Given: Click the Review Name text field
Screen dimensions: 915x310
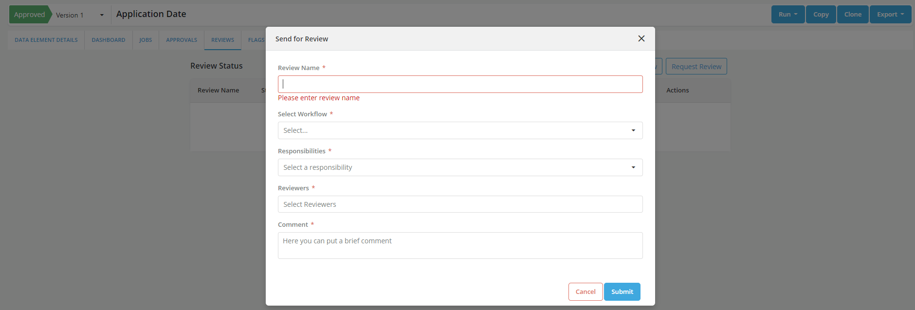Looking at the screenshot, I should tap(460, 84).
